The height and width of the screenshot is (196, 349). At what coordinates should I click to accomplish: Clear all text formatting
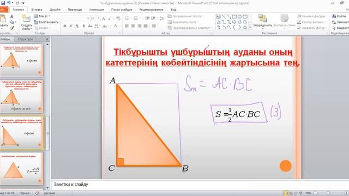118,19
